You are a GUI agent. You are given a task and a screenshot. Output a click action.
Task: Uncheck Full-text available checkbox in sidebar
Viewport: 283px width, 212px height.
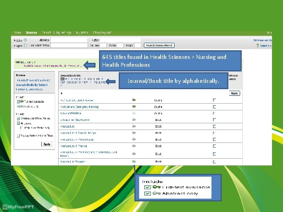point(18,102)
